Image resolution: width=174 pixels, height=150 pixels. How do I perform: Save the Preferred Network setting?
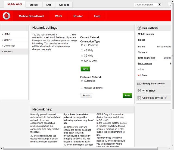coord(127,96)
